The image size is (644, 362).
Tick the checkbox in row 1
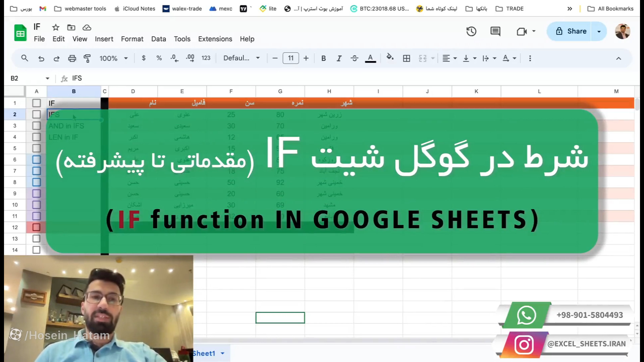point(37,103)
